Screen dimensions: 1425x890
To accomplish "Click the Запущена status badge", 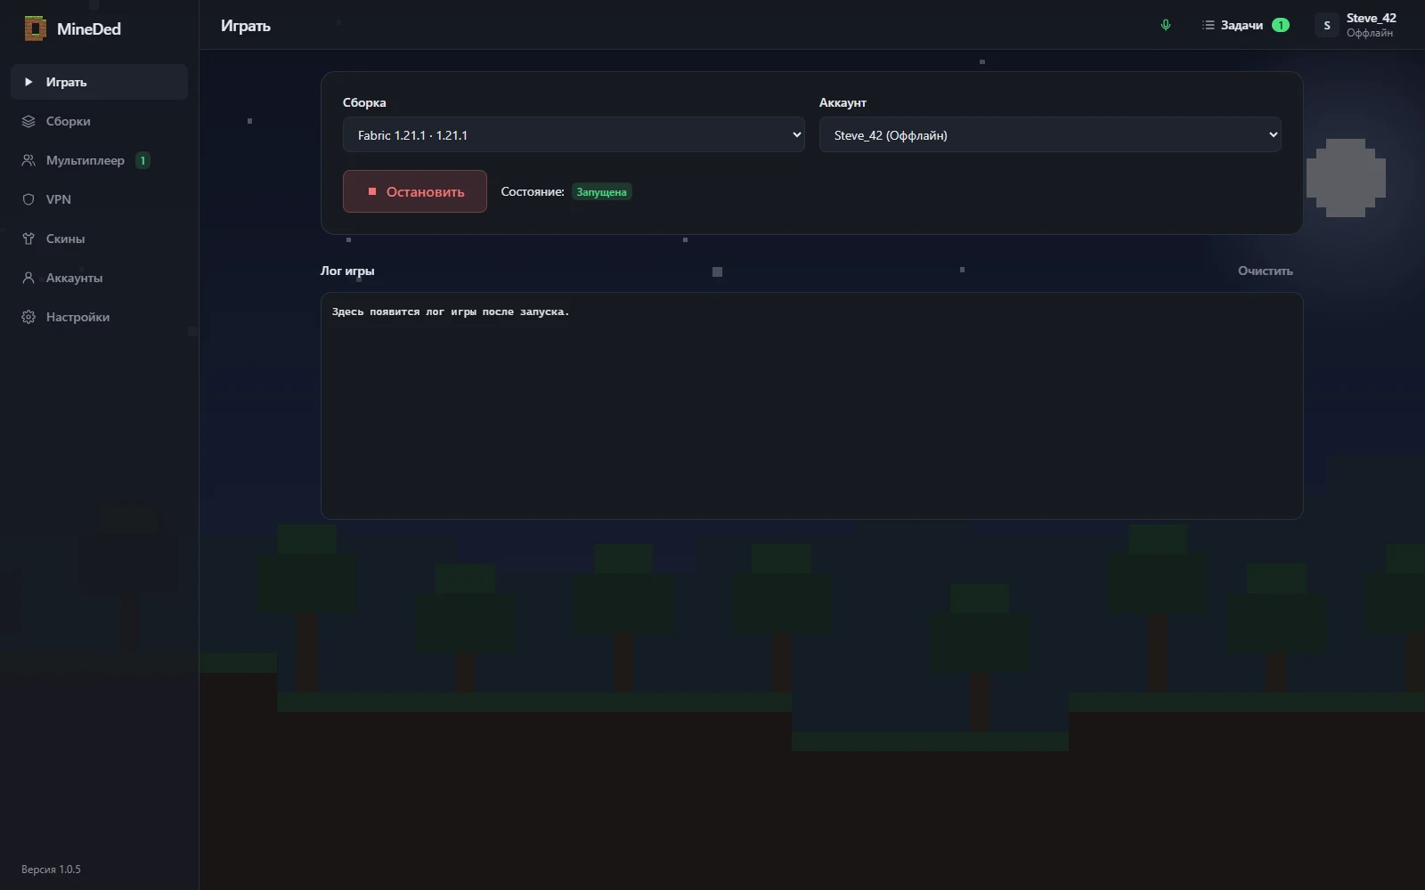I will pos(601,191).
